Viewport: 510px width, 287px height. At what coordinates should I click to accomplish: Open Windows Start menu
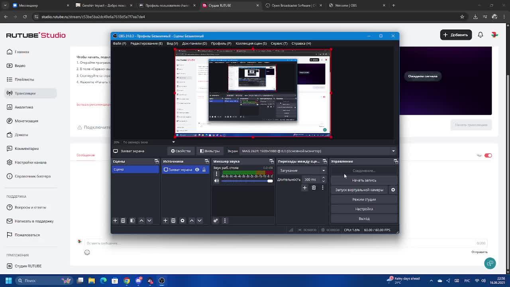click(8, 281)
